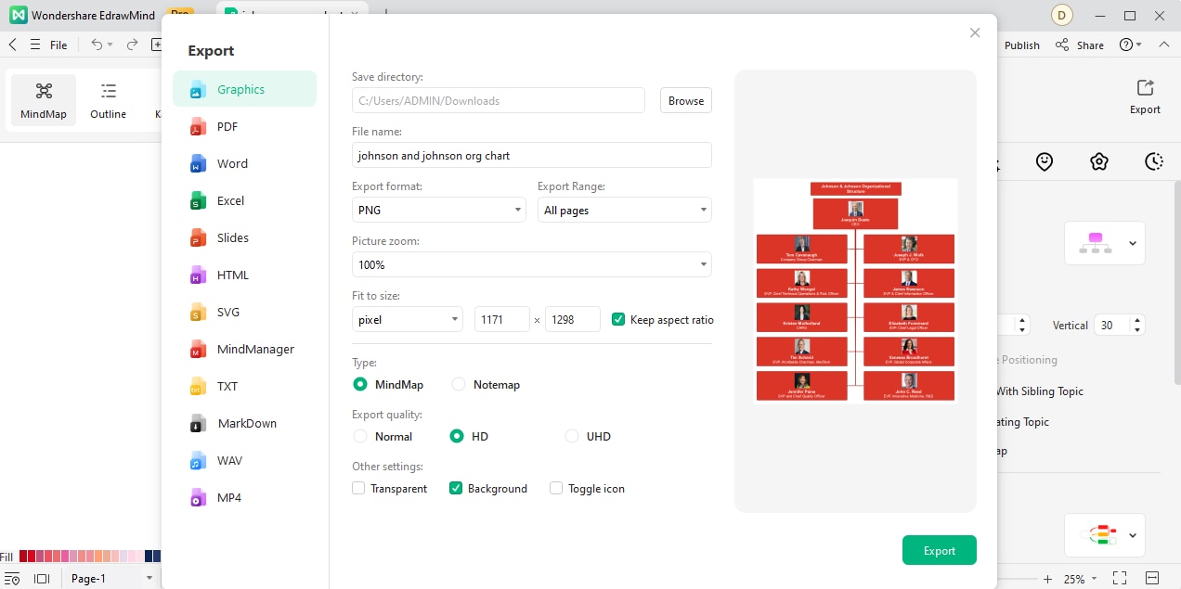1181x589 pixels.
Task: Click Export icon in right toolbar
Action: pos(1145,96)
